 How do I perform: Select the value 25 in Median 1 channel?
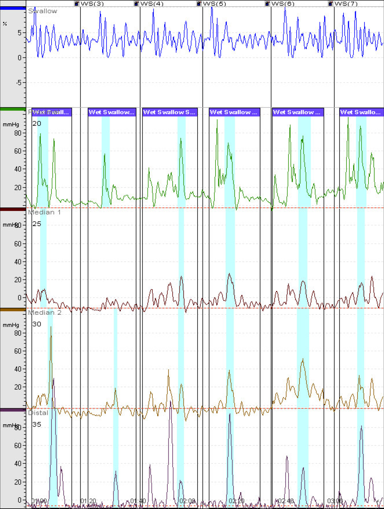pos(37,224)
